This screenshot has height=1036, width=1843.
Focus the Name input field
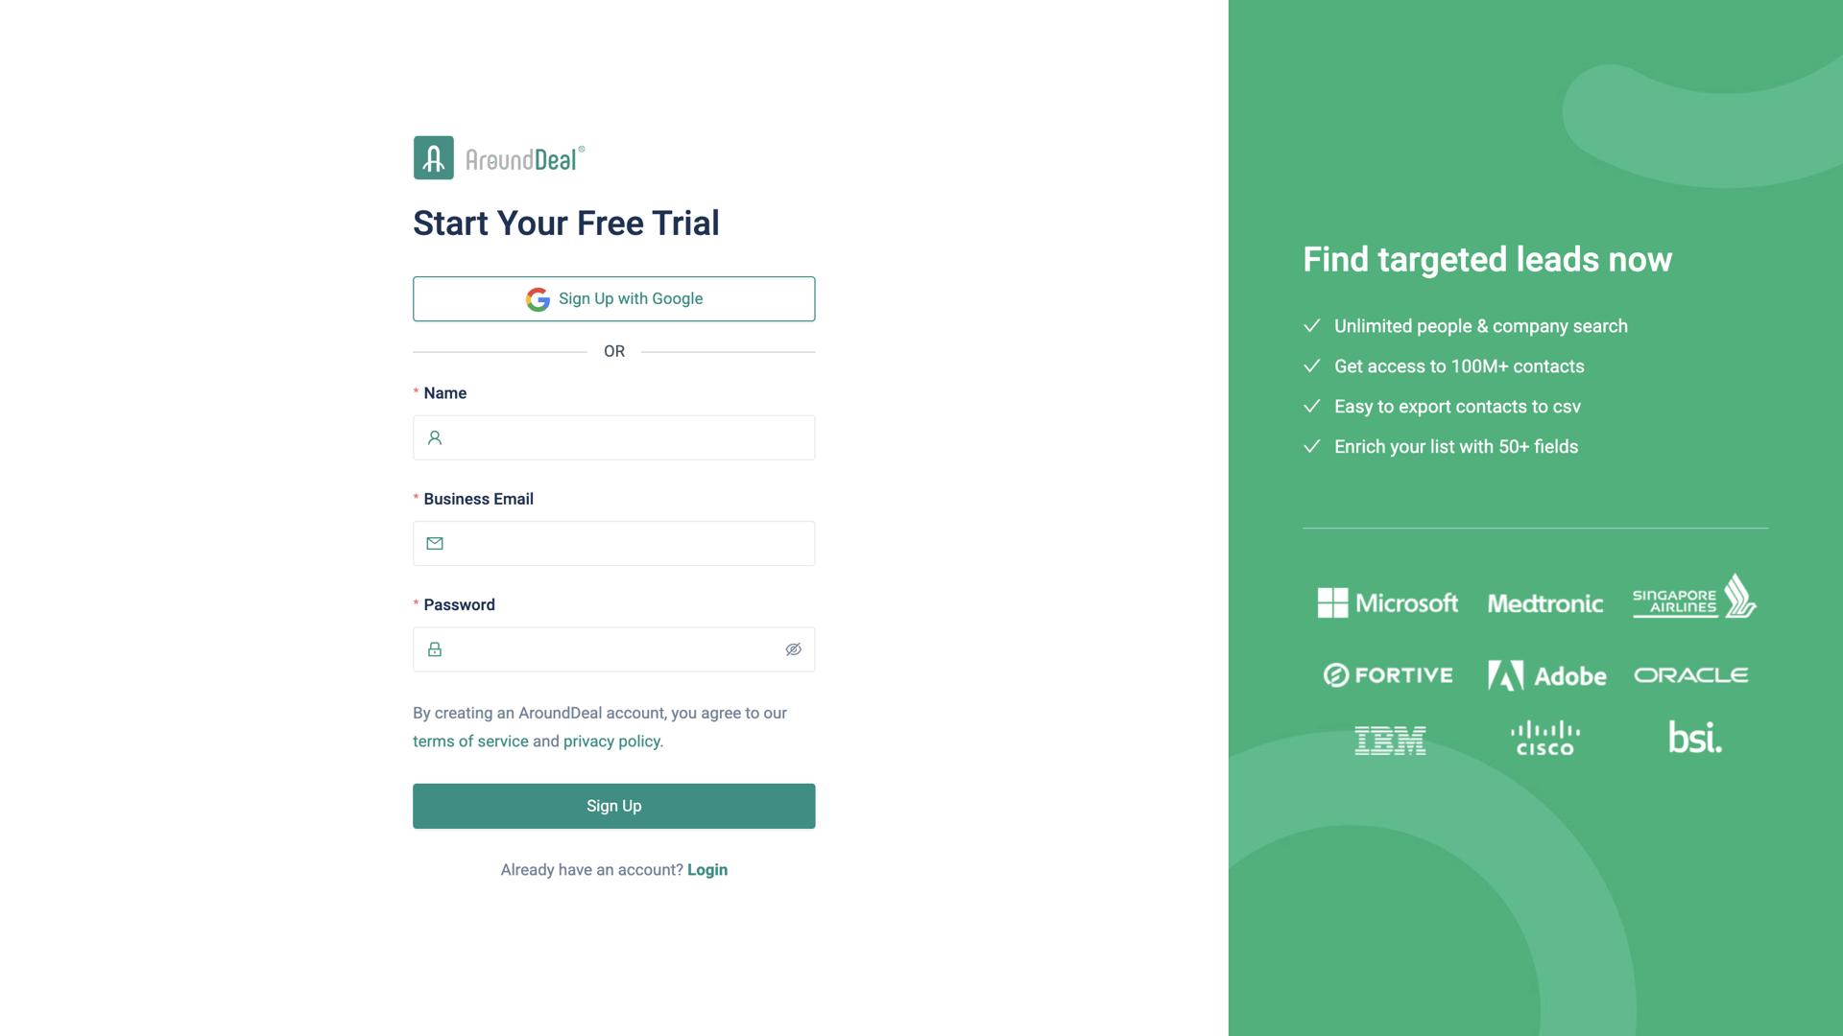[629, 438]
